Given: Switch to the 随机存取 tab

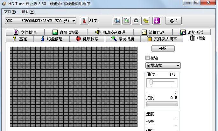Looking at the screenshot, I should click(153, 32).
